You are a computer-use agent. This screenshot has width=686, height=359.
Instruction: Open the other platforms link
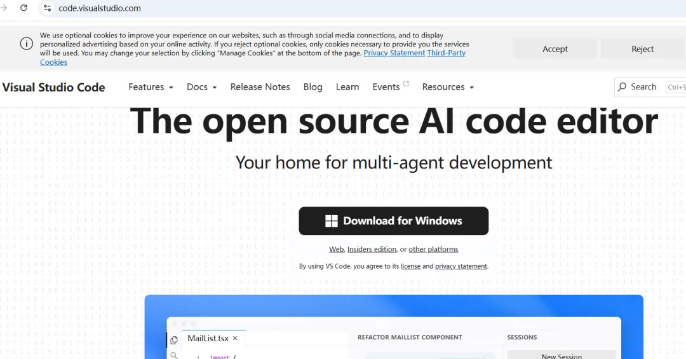pyautogui.click(x=433, y=249)
